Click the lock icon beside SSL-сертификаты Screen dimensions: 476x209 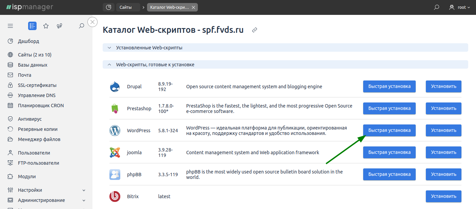point(10,85)
